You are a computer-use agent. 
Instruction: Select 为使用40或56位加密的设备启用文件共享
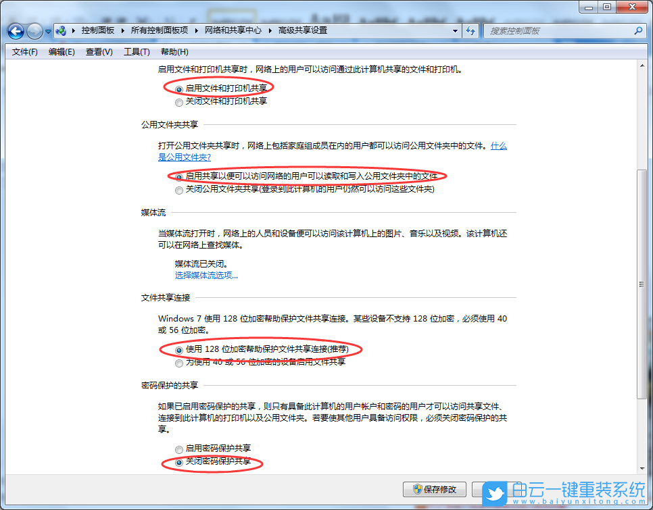[178, 363]
